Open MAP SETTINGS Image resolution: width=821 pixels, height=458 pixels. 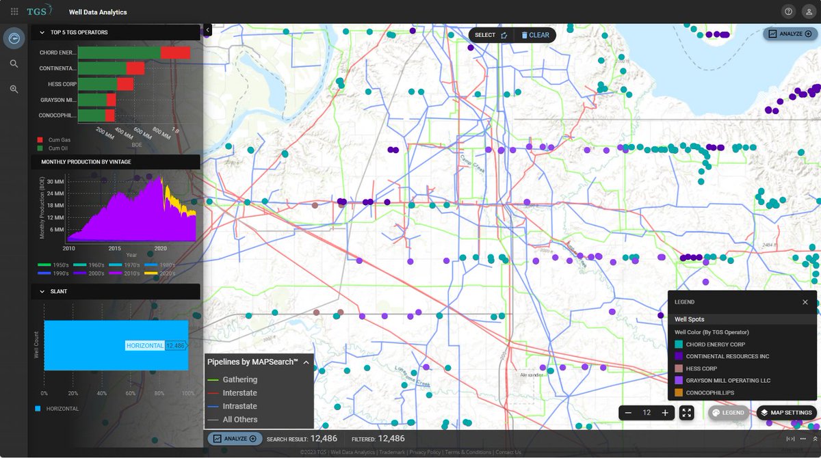(786, 413)
